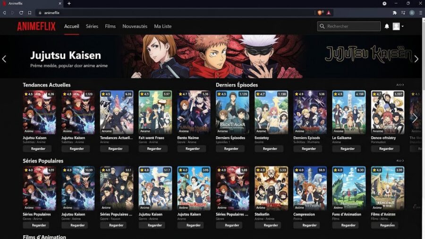The height and width of the screenshot is (239, 425).
Task: Open the see-all link beside Derniers Épisodes
Action: click(x=400, y=85)
